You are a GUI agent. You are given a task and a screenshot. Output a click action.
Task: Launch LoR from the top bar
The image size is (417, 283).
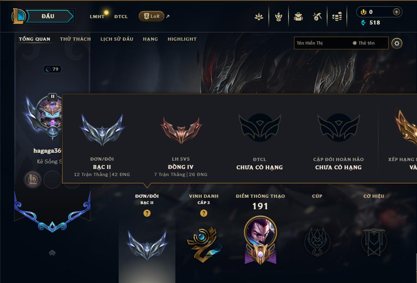151,16
